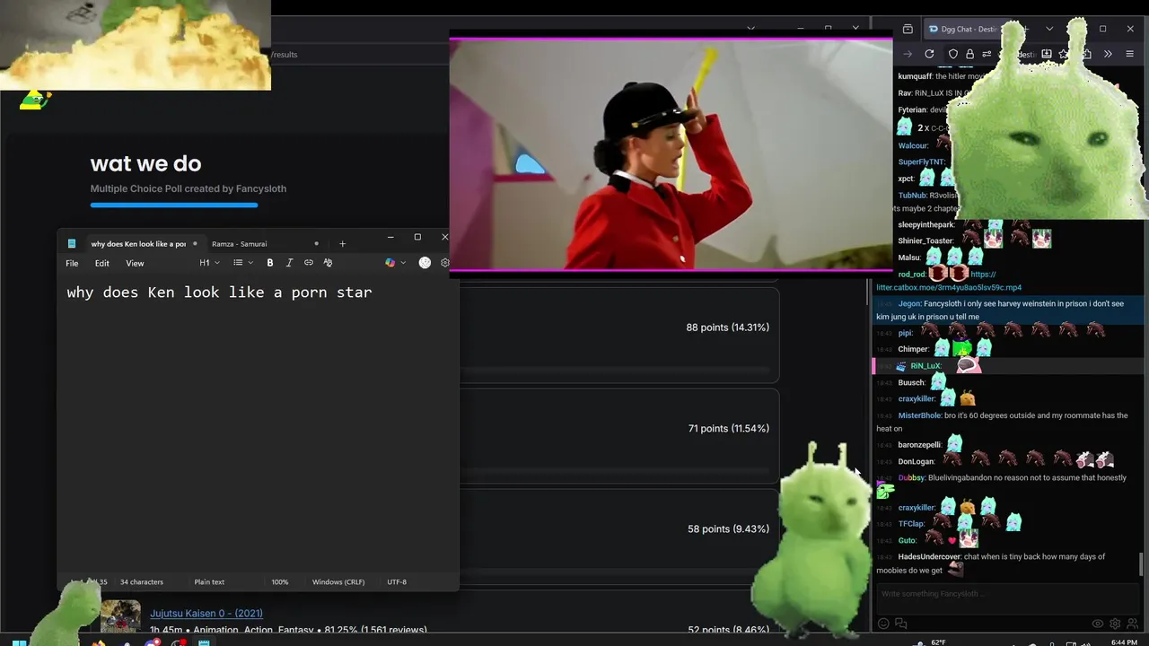Open recent browsing view icon
Viewport: 1149px width, 646px height.
(908, 29)
